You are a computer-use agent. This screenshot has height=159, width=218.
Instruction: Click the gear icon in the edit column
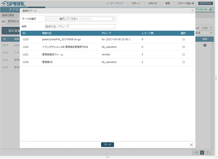click(x=205, y=45)
